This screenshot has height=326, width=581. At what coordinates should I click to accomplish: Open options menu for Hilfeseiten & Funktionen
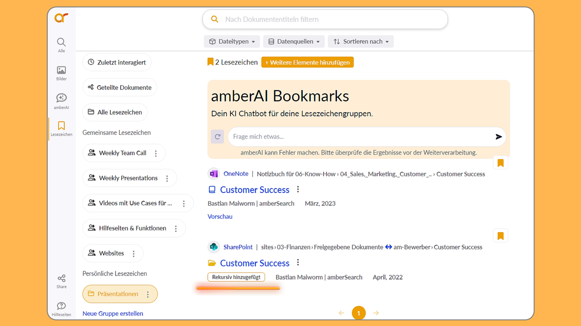[x=176, y=229]
